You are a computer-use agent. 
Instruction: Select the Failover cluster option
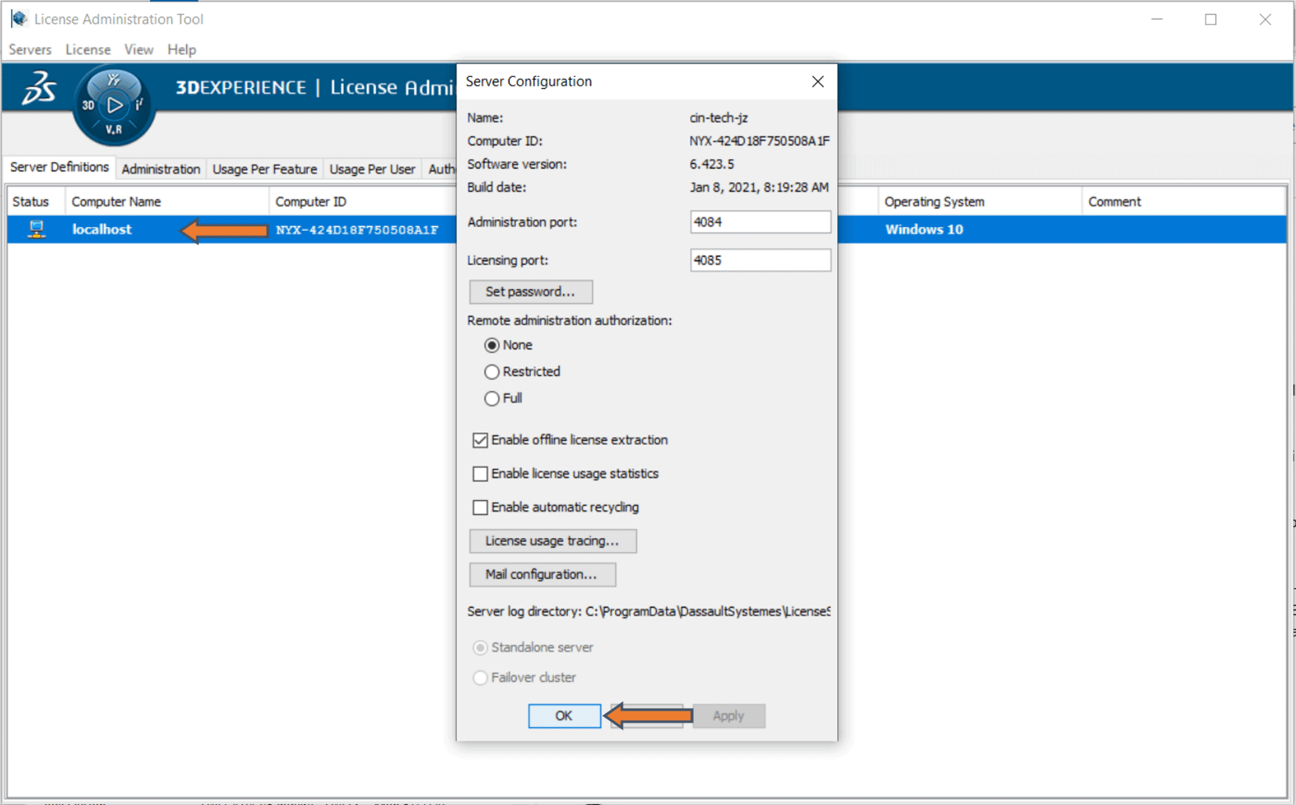click(x=480, y=678)
